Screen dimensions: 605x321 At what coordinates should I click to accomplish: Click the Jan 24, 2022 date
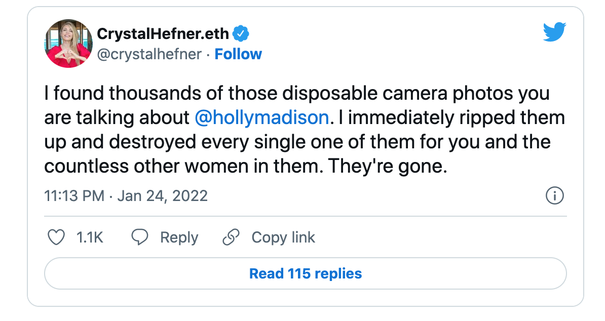coord(163,196)
